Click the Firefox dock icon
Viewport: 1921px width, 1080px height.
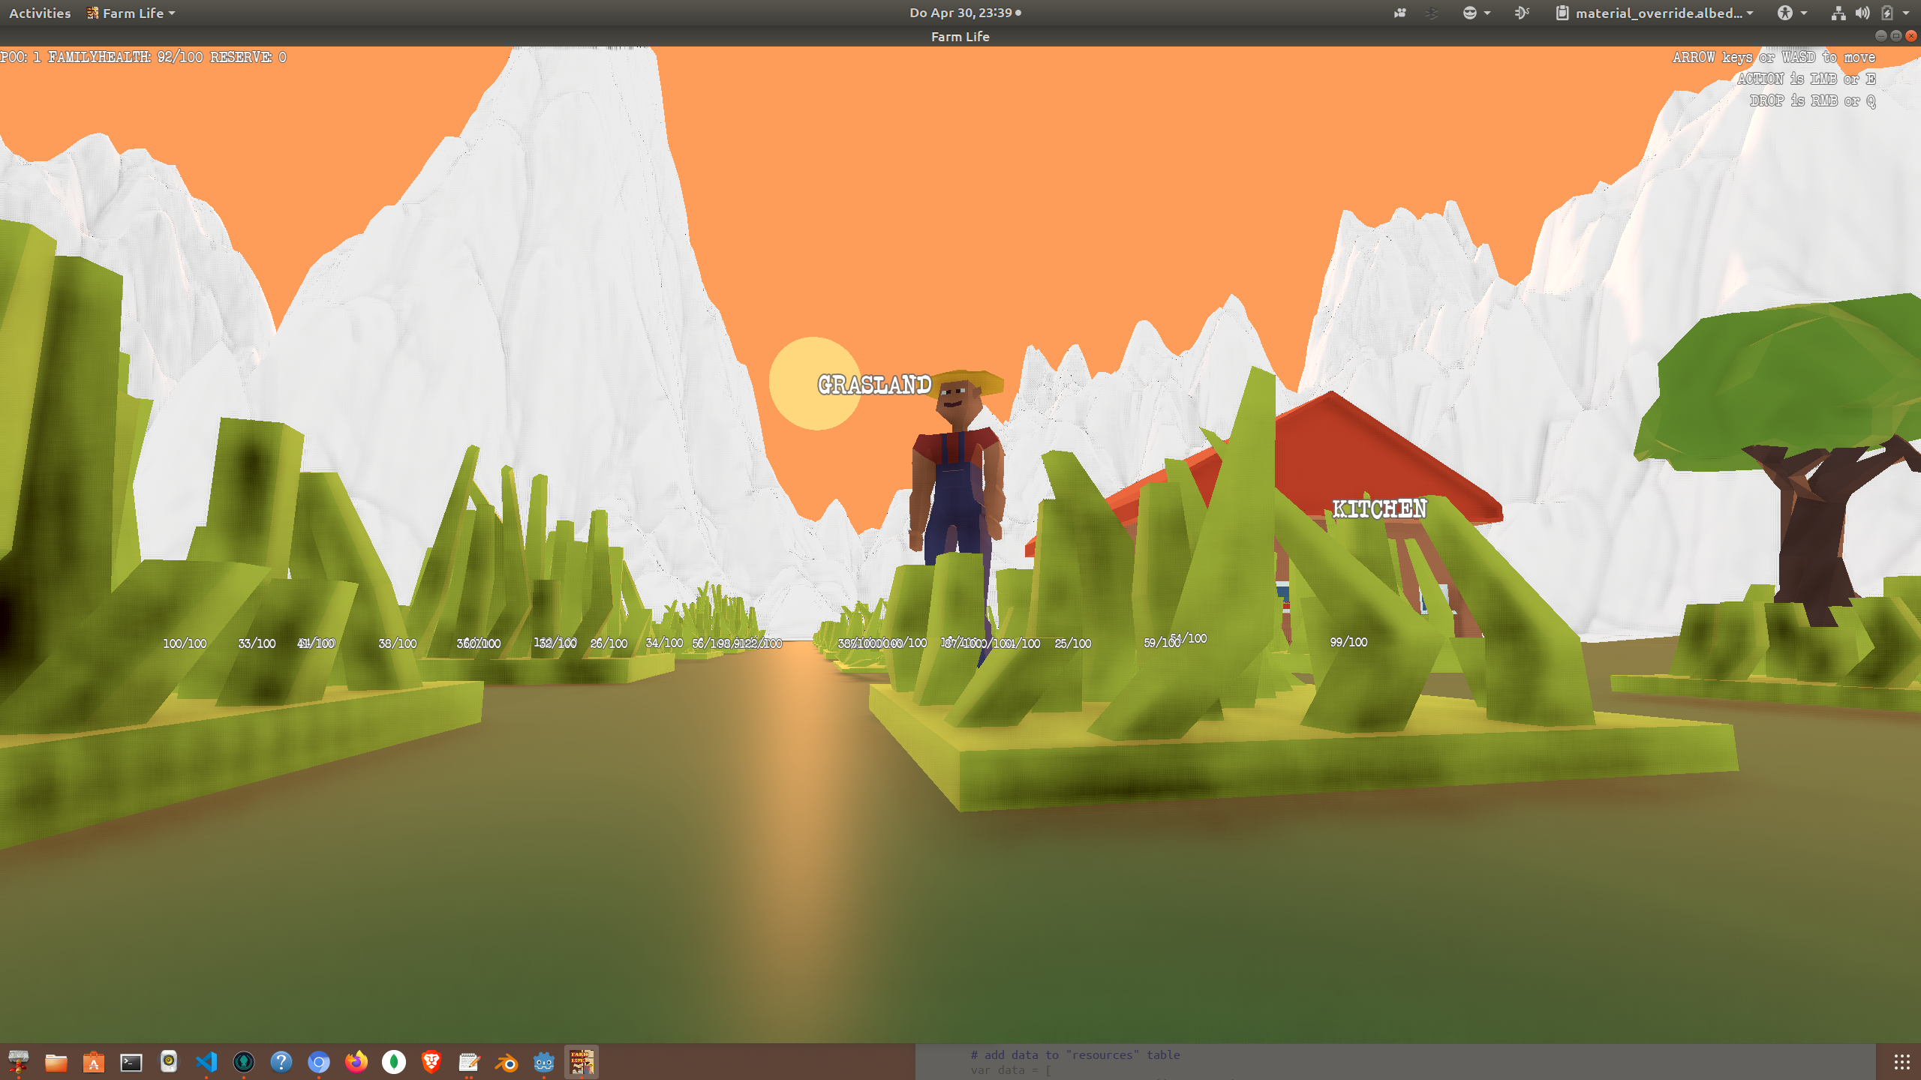(x=356, y=1062)
